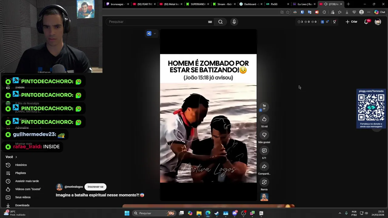Click the 'Não gostei' dislike icon
Viewport: 388px width, 218px height.
click(x=264, y=135)
